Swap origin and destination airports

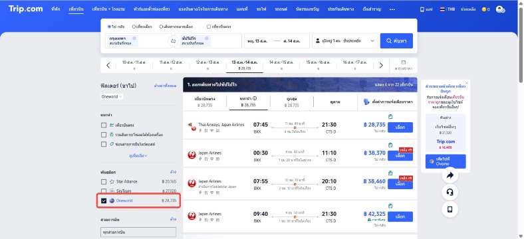(x=173, y=40)
